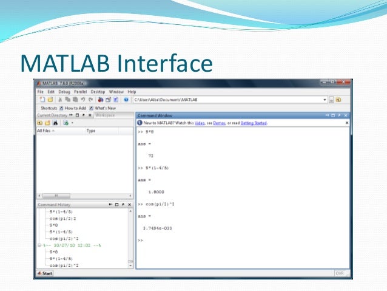
Task: Minimize the Current Directory panel
Action: 71,115
